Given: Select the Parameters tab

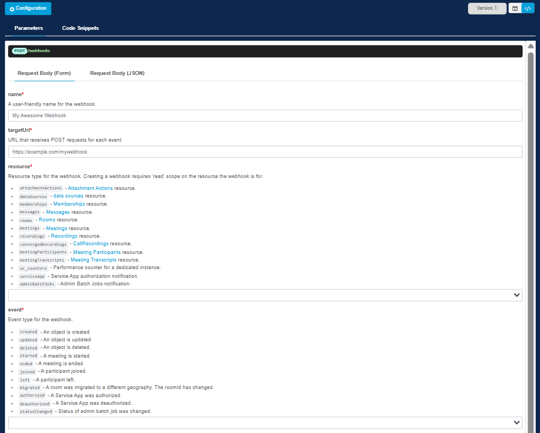Looking at the screenshot, I should pos(29,28).
